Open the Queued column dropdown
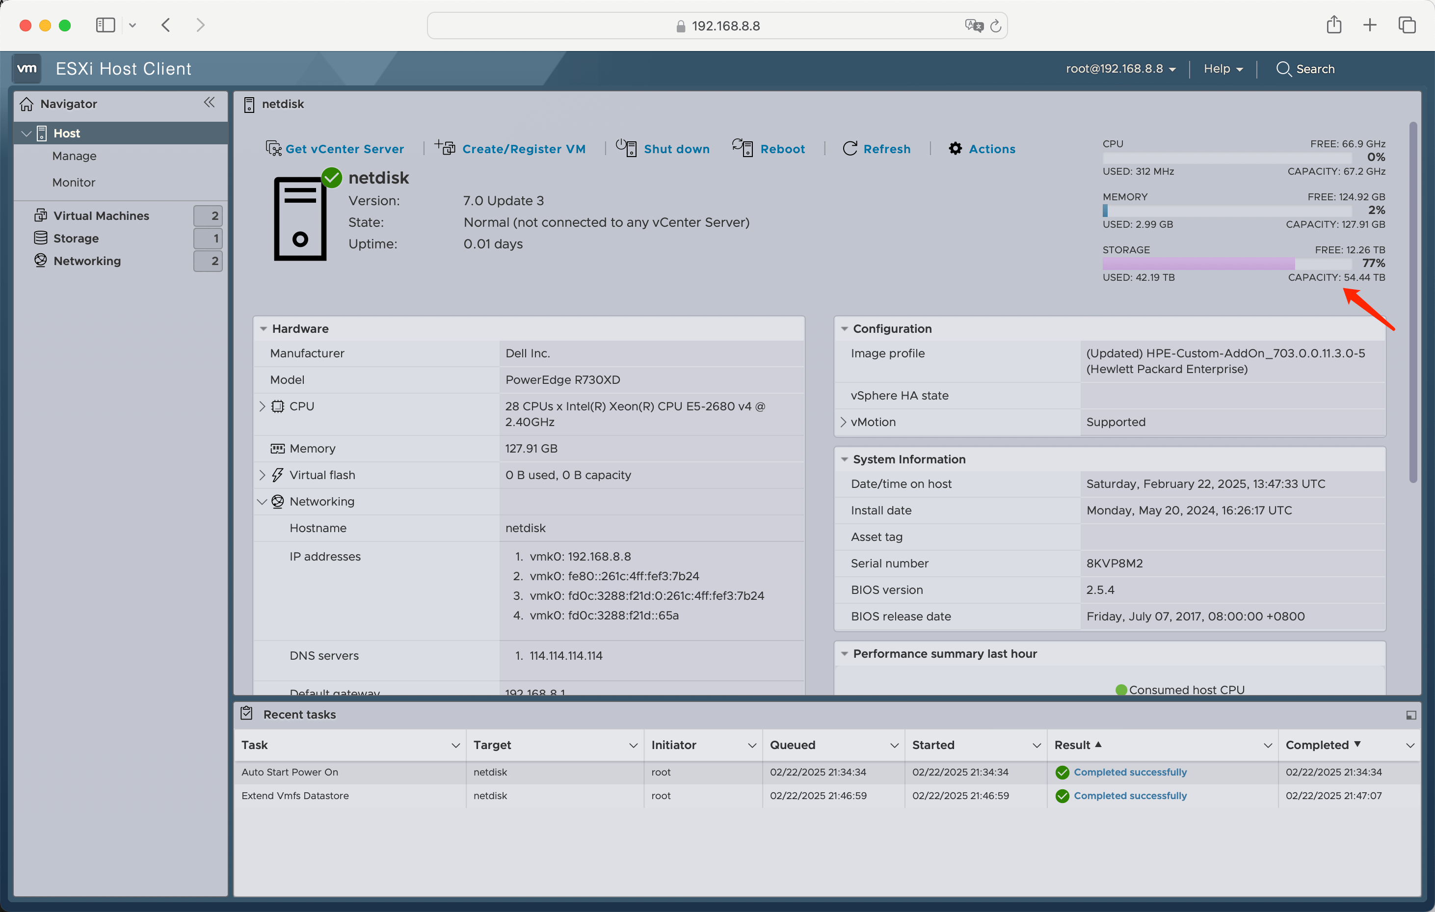 tap(895, 746)
